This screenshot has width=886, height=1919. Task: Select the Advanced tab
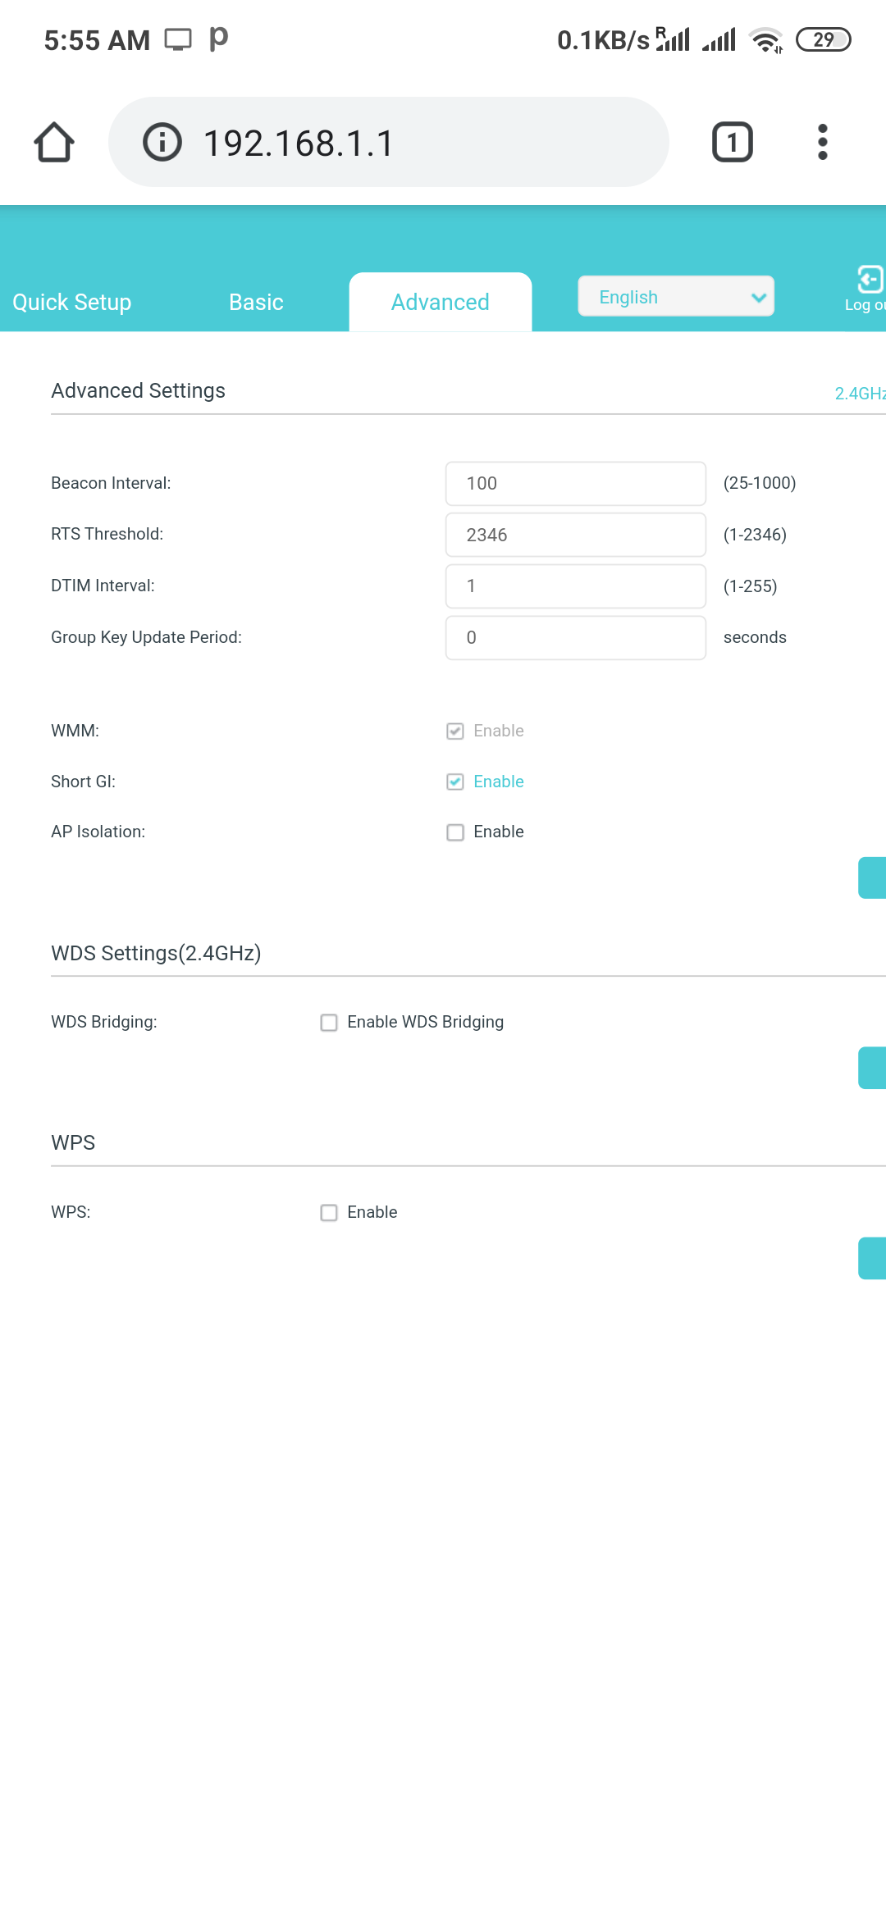tap(441, 302)
